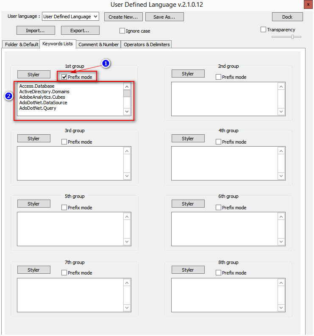Adjust the transparency slider handle
Viewport: 314px width, 336px height.
(292, 37)
